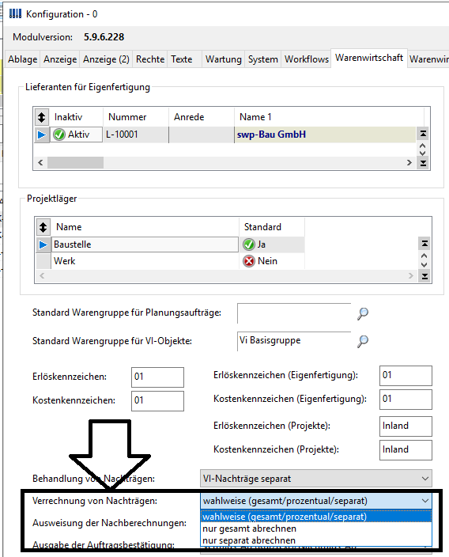Collapse Verrechnung von Nachträgen dropdown arrow

tap(424, 501)
